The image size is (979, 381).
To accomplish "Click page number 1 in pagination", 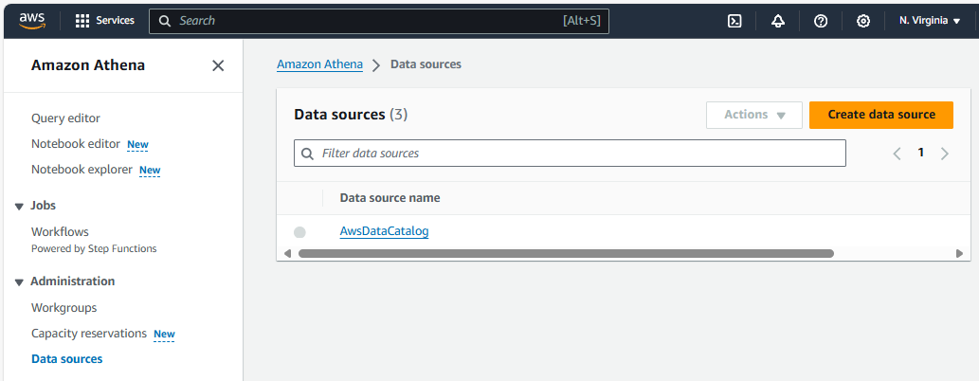I will click(x=920, y=153).
